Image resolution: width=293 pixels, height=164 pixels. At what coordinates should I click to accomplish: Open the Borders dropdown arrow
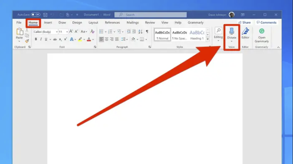146,39
